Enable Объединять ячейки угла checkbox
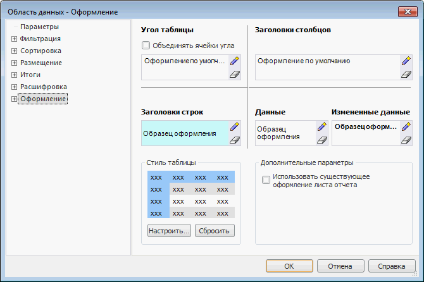This screenshot has width=424, height=282. click(x=146, y=46)
